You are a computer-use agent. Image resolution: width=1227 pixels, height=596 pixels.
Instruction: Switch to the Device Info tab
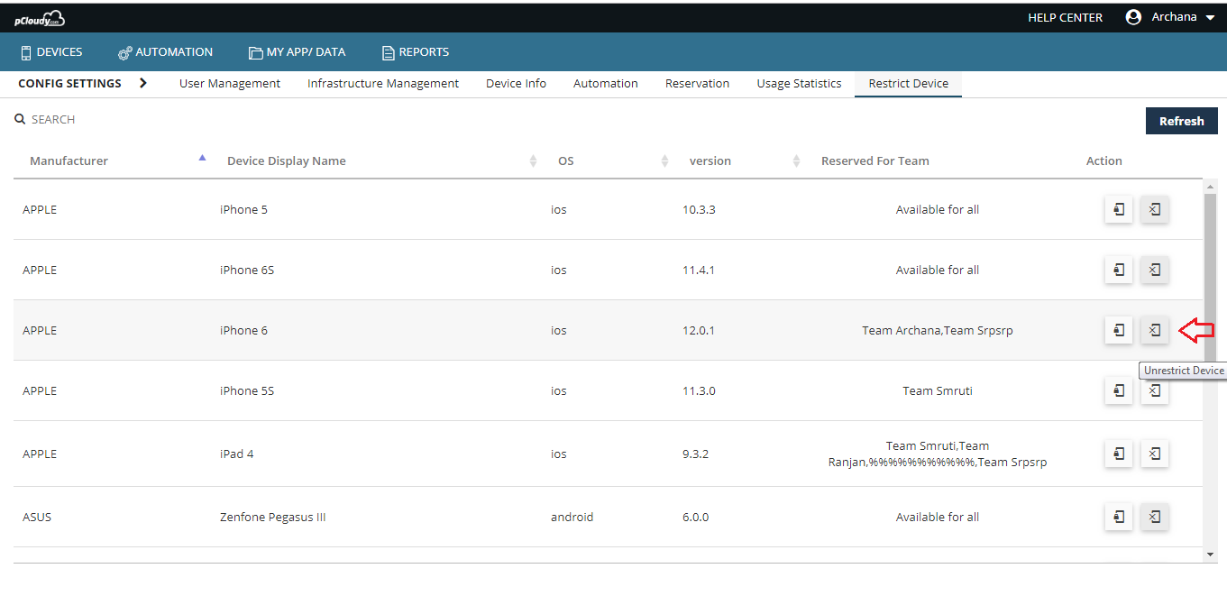pos(516,83)
